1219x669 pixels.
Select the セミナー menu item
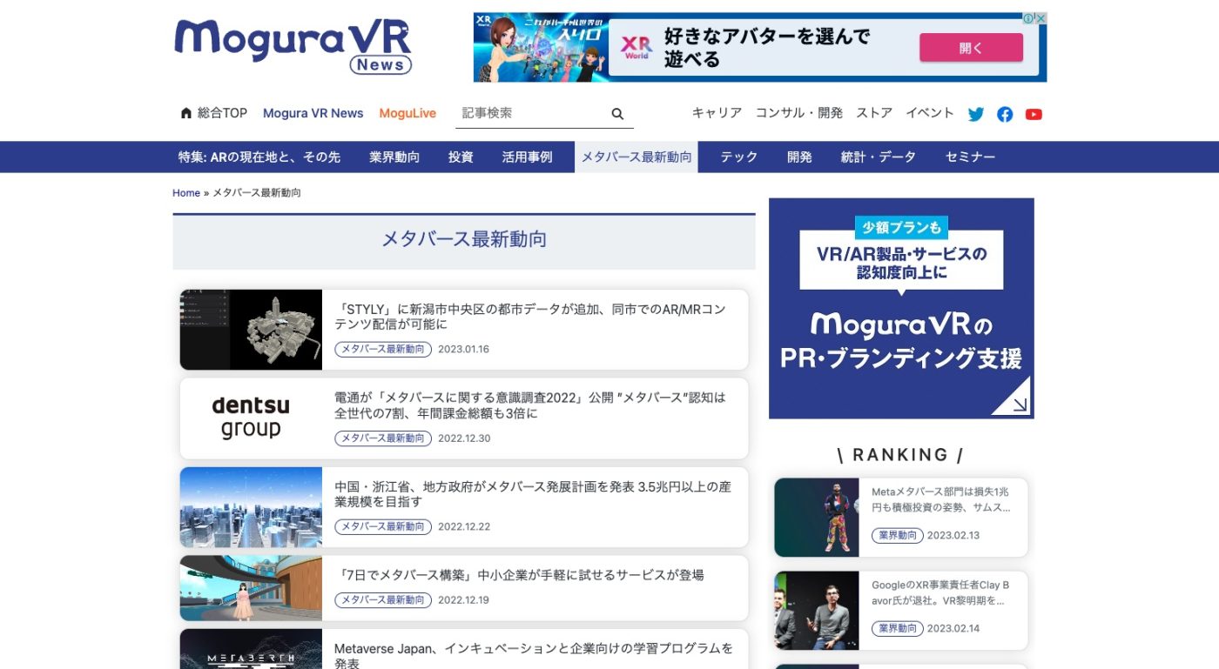coord(970,157)
